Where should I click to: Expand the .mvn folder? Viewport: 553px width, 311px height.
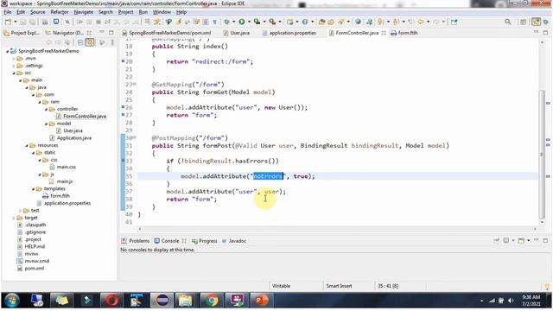point(14,59)
